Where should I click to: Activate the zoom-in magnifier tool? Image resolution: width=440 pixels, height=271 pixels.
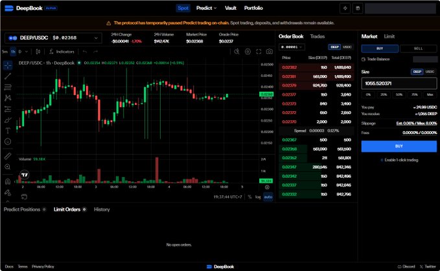pos(8,167)
